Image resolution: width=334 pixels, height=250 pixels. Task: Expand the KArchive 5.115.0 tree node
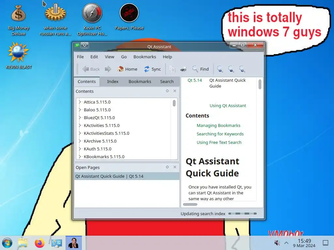(x=80, y=141)
